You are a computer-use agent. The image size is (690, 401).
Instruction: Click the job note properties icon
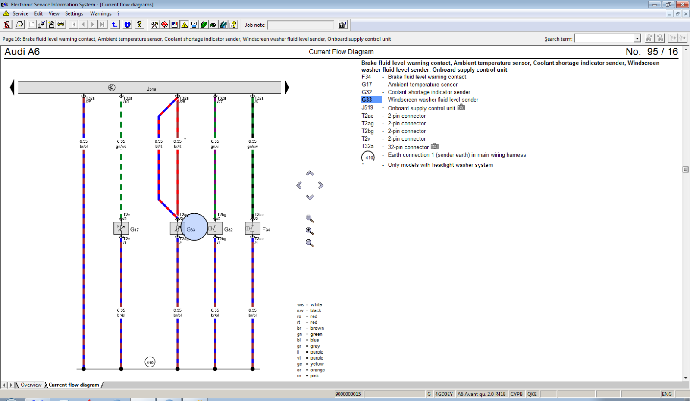pos(343,25)
